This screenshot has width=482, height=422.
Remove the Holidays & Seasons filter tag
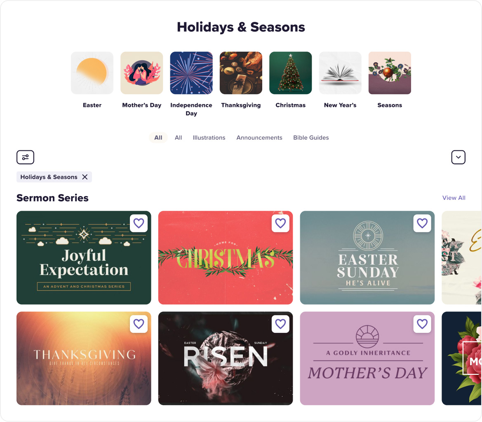coord(85,177)
